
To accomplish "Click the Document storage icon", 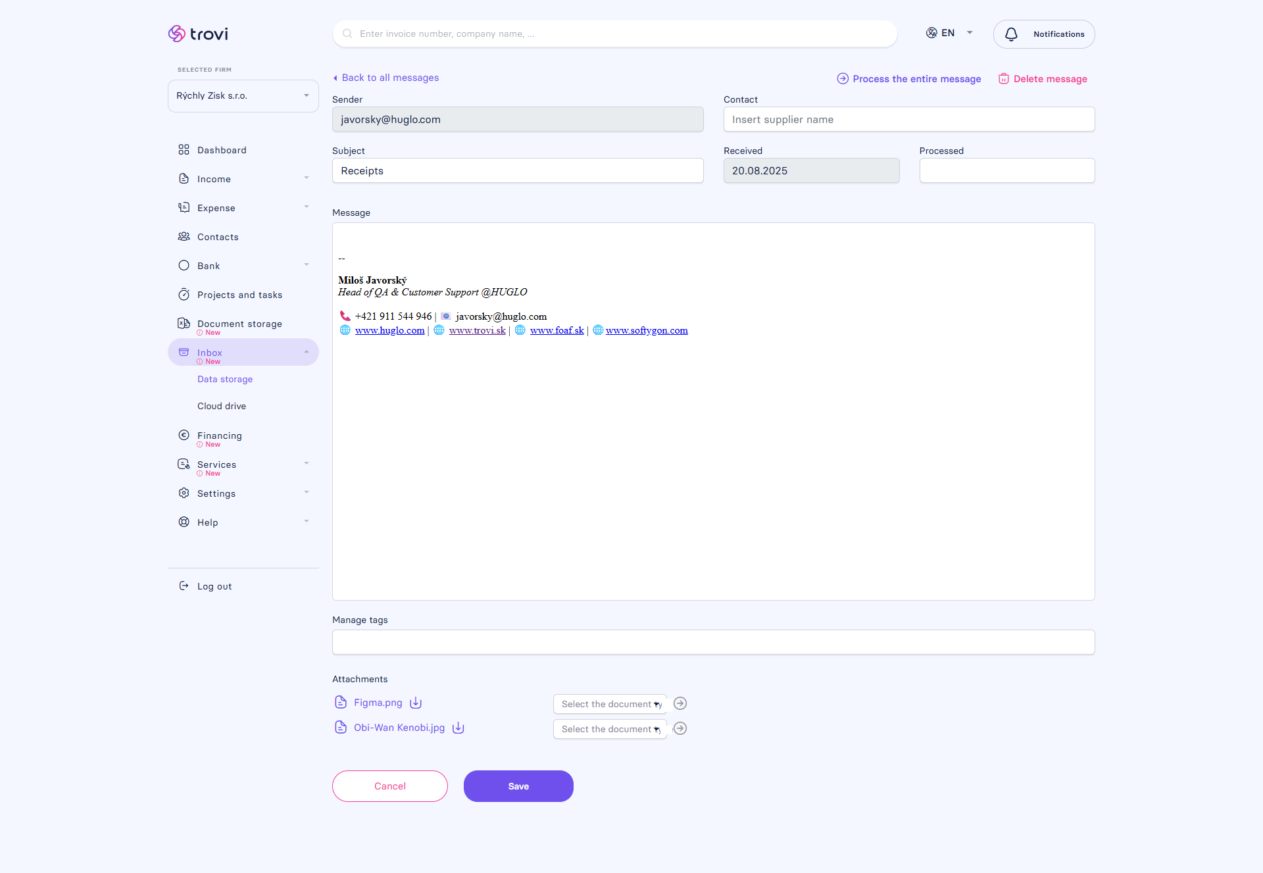I will click(184, 323).
